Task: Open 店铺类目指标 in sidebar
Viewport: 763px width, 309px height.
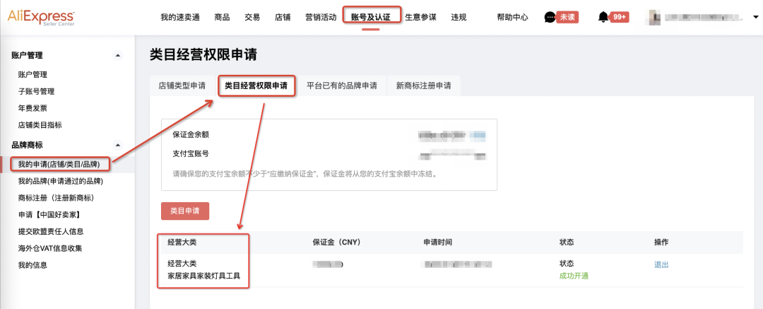Action: tap(40, 124)
